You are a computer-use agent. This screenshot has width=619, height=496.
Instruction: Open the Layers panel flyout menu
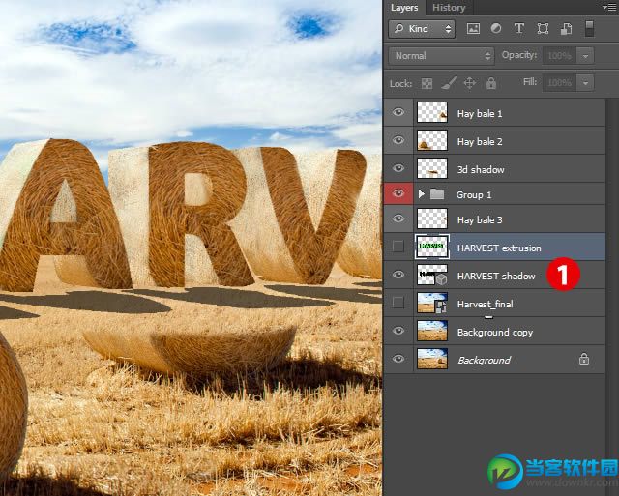609,7
